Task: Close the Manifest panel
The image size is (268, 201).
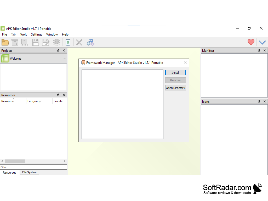Action: pyautogui.click(x=265, y=50)
